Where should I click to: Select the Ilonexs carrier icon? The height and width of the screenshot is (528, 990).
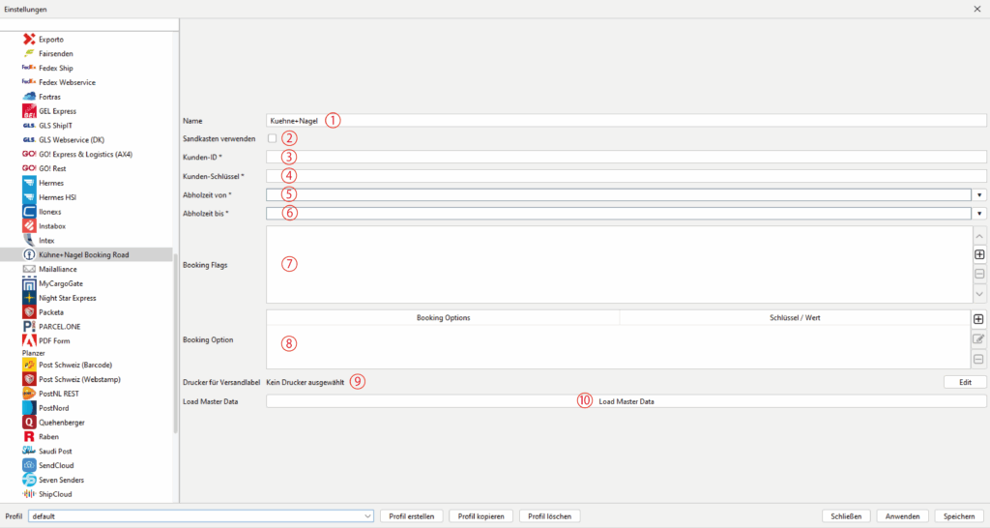coord(29,212)
